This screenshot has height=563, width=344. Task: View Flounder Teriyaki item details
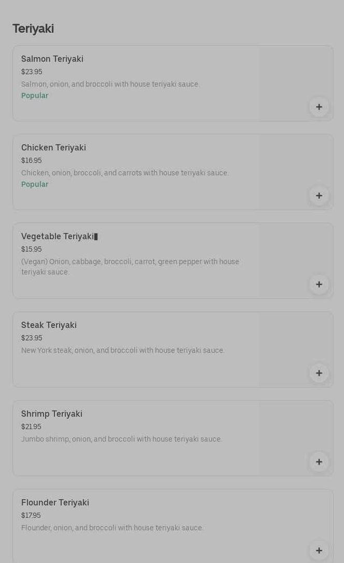coord(55,503)
